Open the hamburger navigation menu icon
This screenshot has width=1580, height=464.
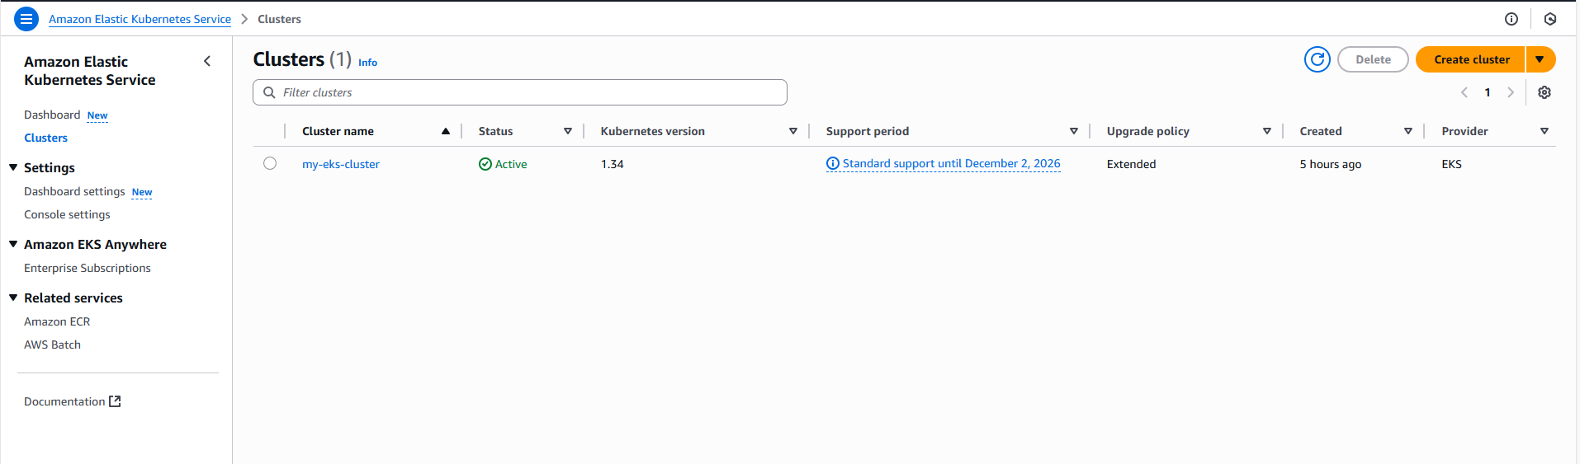(26, 19)
